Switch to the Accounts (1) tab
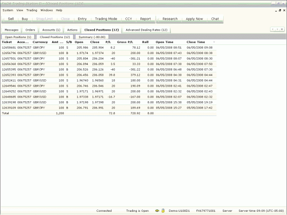Screen dimensions: 287x215 (51, 30)
